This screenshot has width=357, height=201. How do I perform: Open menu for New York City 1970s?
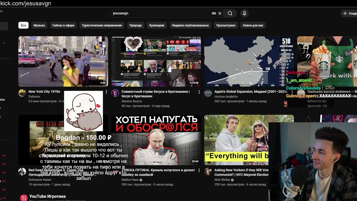pos(106,92)
